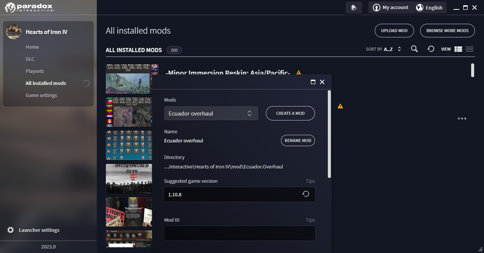The width and height of the screenshot is (484, 253).
Task: Click Browse More Mods button
Action: pos(447,31)
